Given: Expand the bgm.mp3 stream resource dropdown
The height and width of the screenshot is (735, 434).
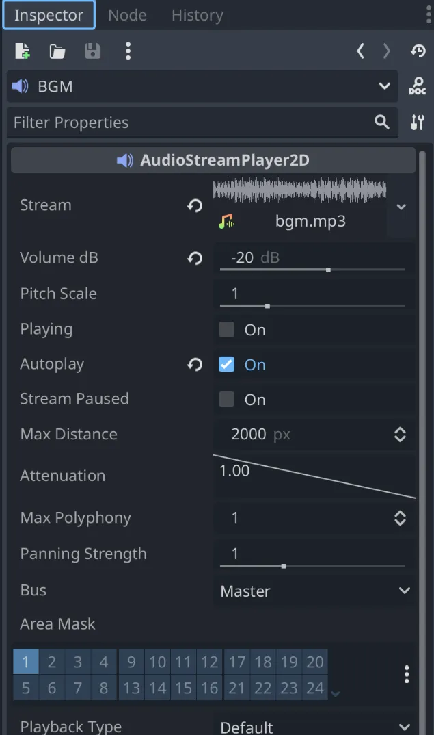Looking at the screenshot, I should click(401, 207).
